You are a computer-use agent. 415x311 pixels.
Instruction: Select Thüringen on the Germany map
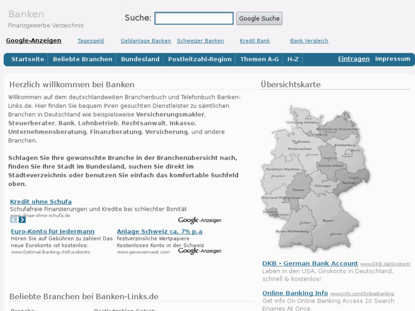click(x=323, y=186)
